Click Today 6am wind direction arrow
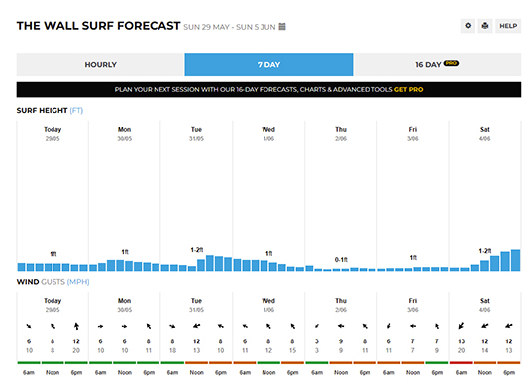 [x=29, y=326]
